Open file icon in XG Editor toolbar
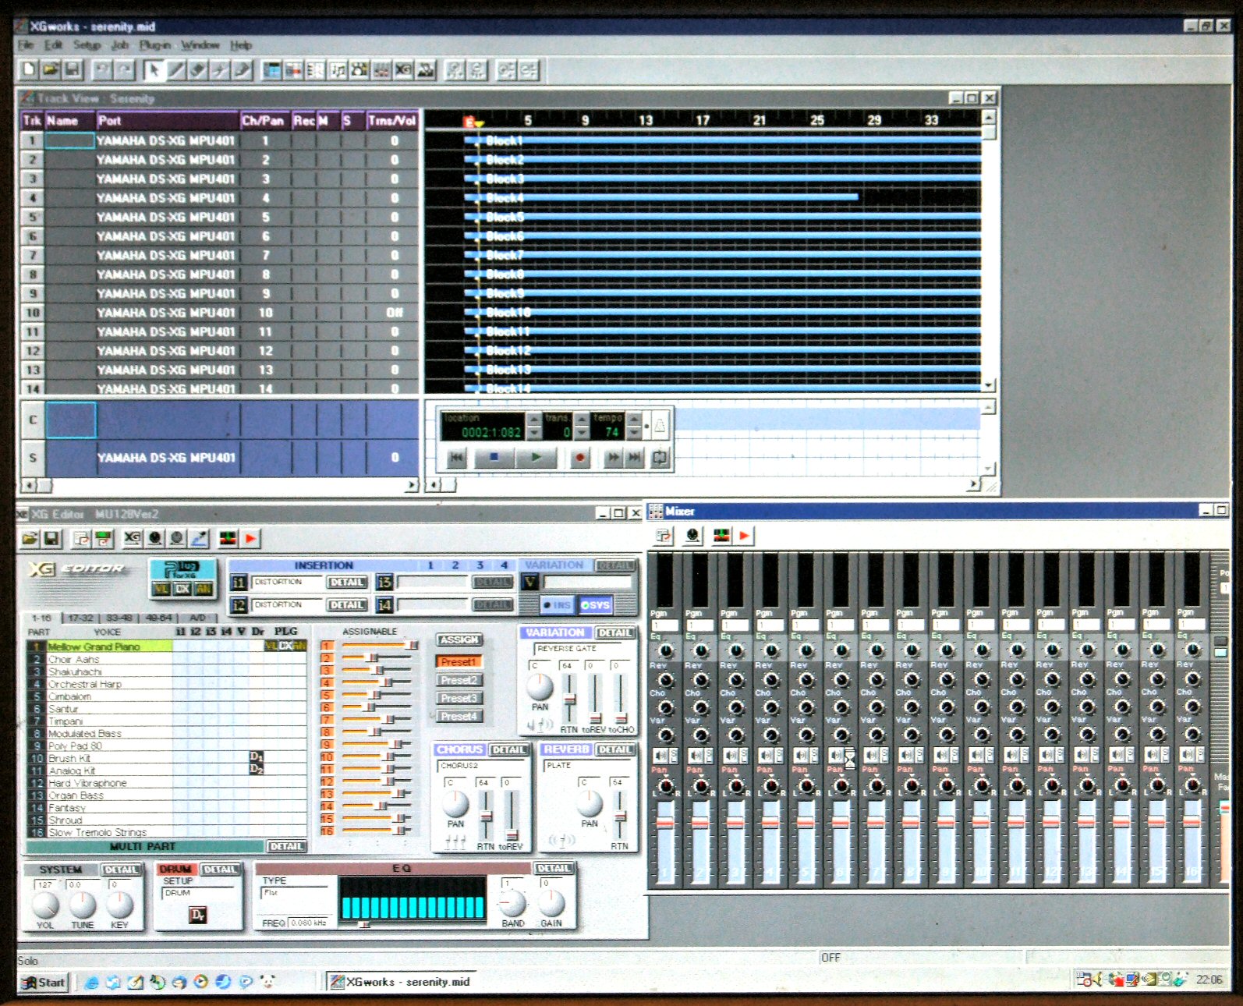1243x1006 pixels. (30, 538)
